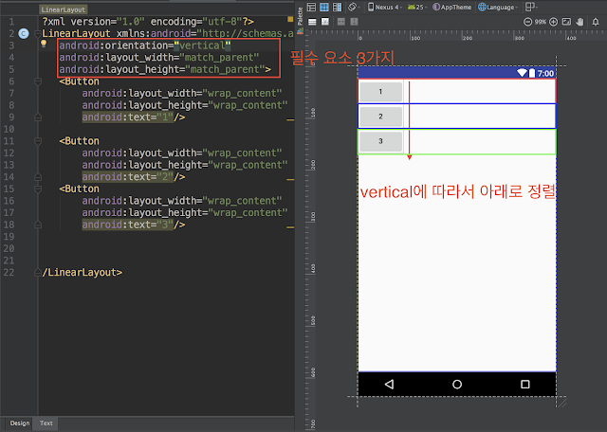The image size is (607, 432).
Task: Click the yellow warning marker at editor top
Action: (x=290, y=19)
